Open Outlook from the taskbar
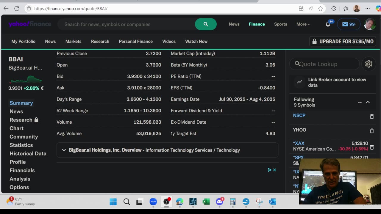The image size is (381, 214). pos(272,202)
